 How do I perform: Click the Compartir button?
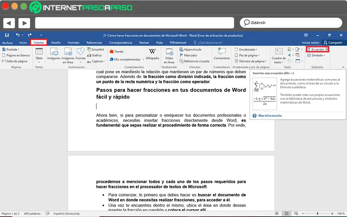pyautogui.click(x=333, y=43)
